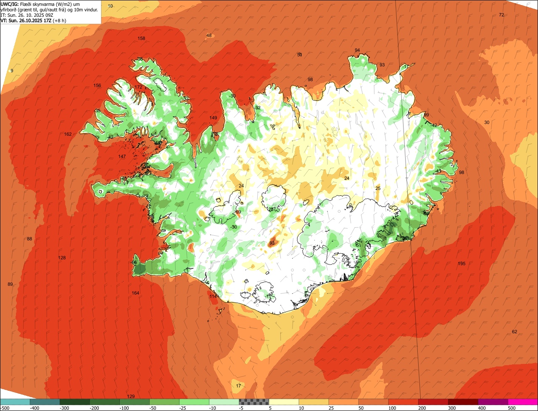Screen dimensions: 538x411
Task: Click the map value 129
Action: [x=131, y=397]
